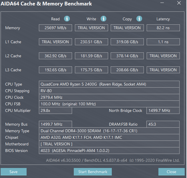
Task: Select the Memory Read result field
Action: point(55,28)
